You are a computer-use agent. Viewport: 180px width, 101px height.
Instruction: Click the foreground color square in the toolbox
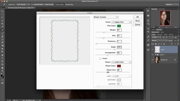point(2,76)
